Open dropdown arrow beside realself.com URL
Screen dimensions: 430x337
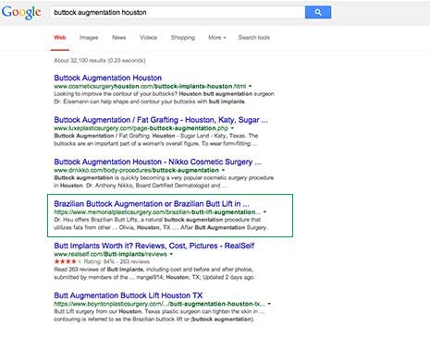(x=171, y=254)
